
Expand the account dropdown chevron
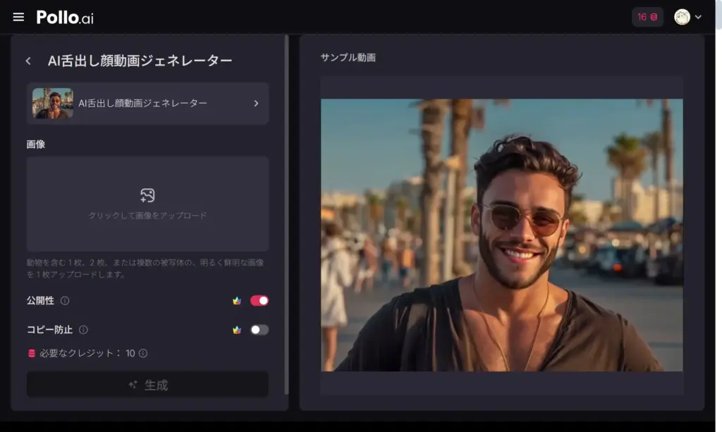click(x=698, y=17)
